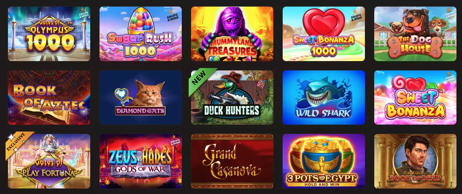Open the Gates of Play Fortuna game

click(x=49, y=161)
